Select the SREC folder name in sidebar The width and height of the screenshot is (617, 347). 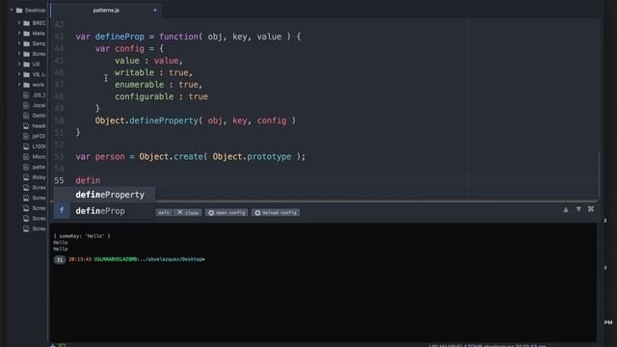click(39, 23)
